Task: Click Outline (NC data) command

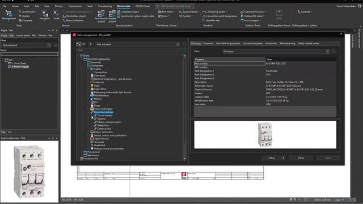Action: point(252,16)
